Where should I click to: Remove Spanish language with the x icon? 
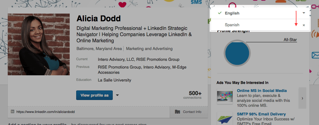click(x=304, y=25)
